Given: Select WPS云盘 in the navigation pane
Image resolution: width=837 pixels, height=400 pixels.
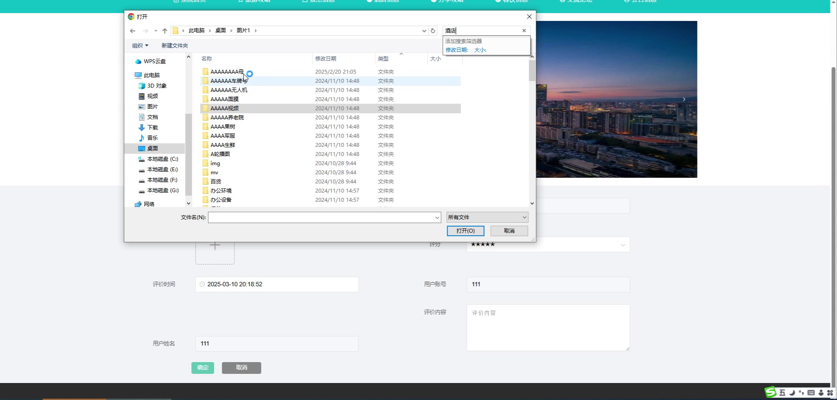Looking at the screenshot, I should tap(155, 61).
